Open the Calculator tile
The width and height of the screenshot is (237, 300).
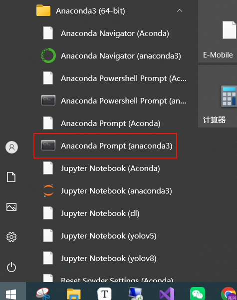tap(218, 96)
